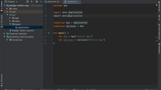Open the Database tool window
Screen dimensions: 161x90
pos(159,48)
